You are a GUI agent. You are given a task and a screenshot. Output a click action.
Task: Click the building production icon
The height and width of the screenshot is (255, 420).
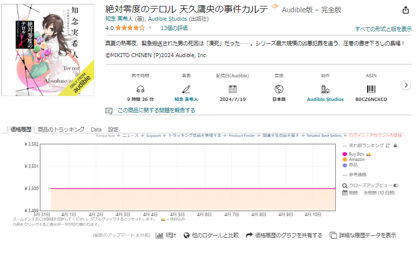pos(325,89)
